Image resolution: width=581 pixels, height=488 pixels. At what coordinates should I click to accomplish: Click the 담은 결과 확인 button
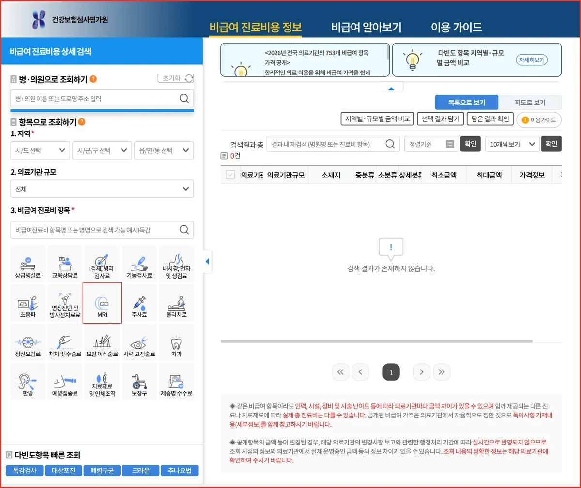coord(490,119)
